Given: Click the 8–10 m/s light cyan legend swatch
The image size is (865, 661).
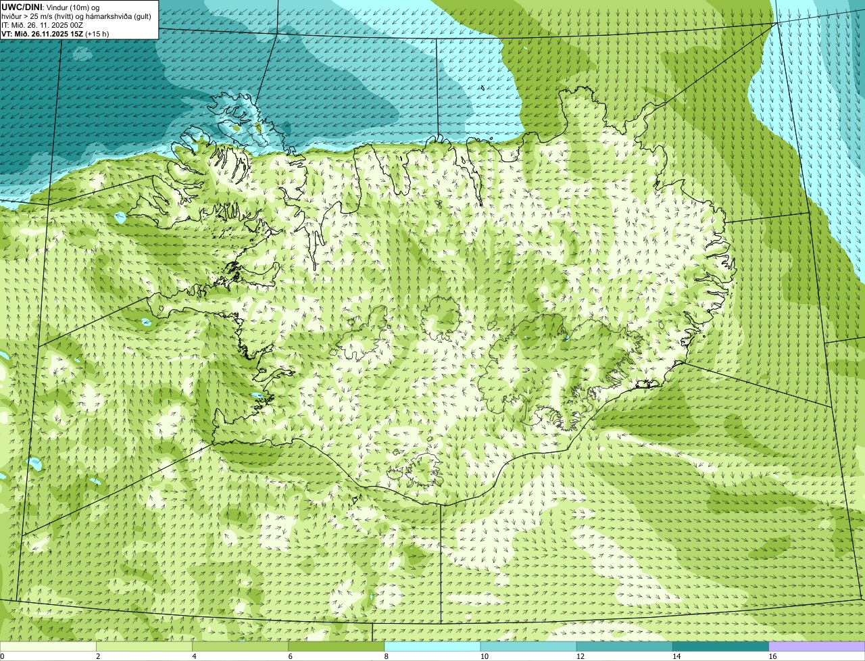Looking at the screenshot, I should (432, 647).
